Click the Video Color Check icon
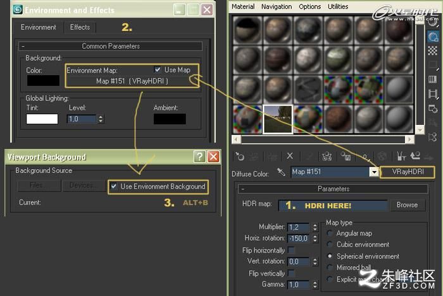The width and height of the screenshot is (443, 296). (x=432, y=80)
